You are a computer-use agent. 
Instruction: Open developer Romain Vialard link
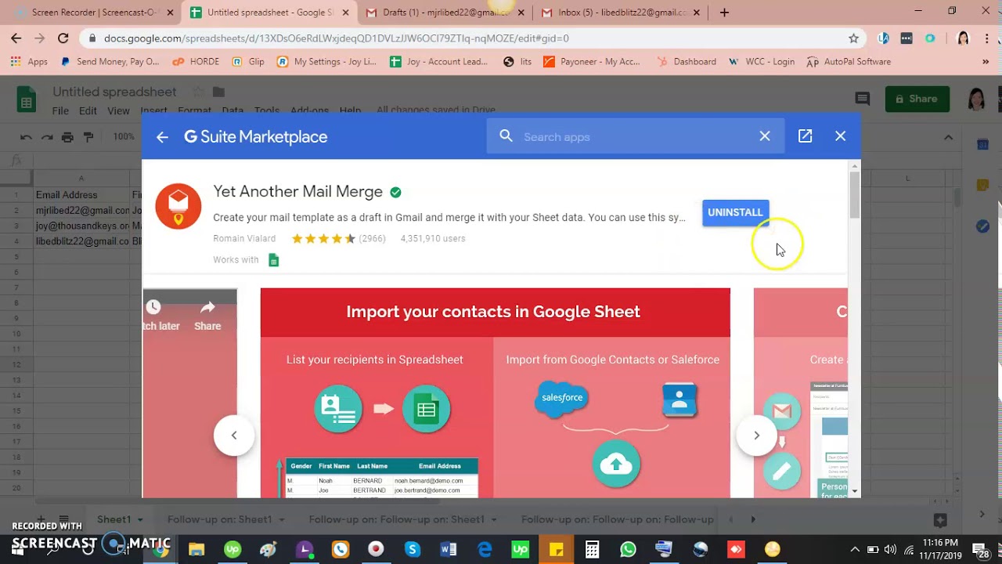(244, 239)
